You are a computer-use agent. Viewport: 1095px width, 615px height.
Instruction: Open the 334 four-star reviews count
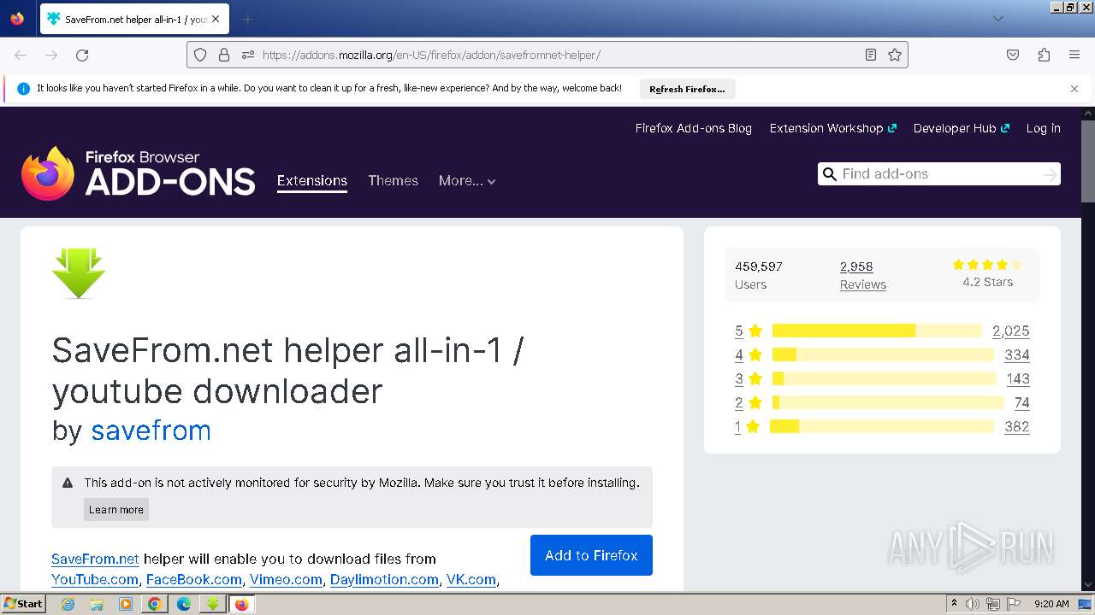point(1017,354)
